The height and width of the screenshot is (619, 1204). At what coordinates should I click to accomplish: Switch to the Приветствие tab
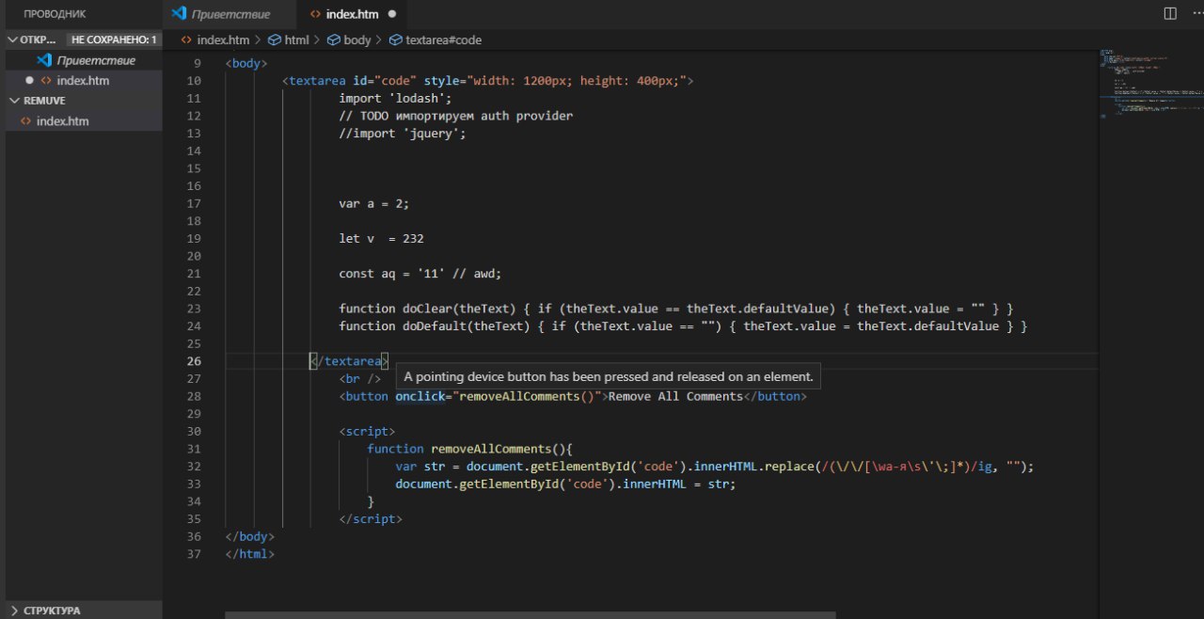[x=230, y=14]
